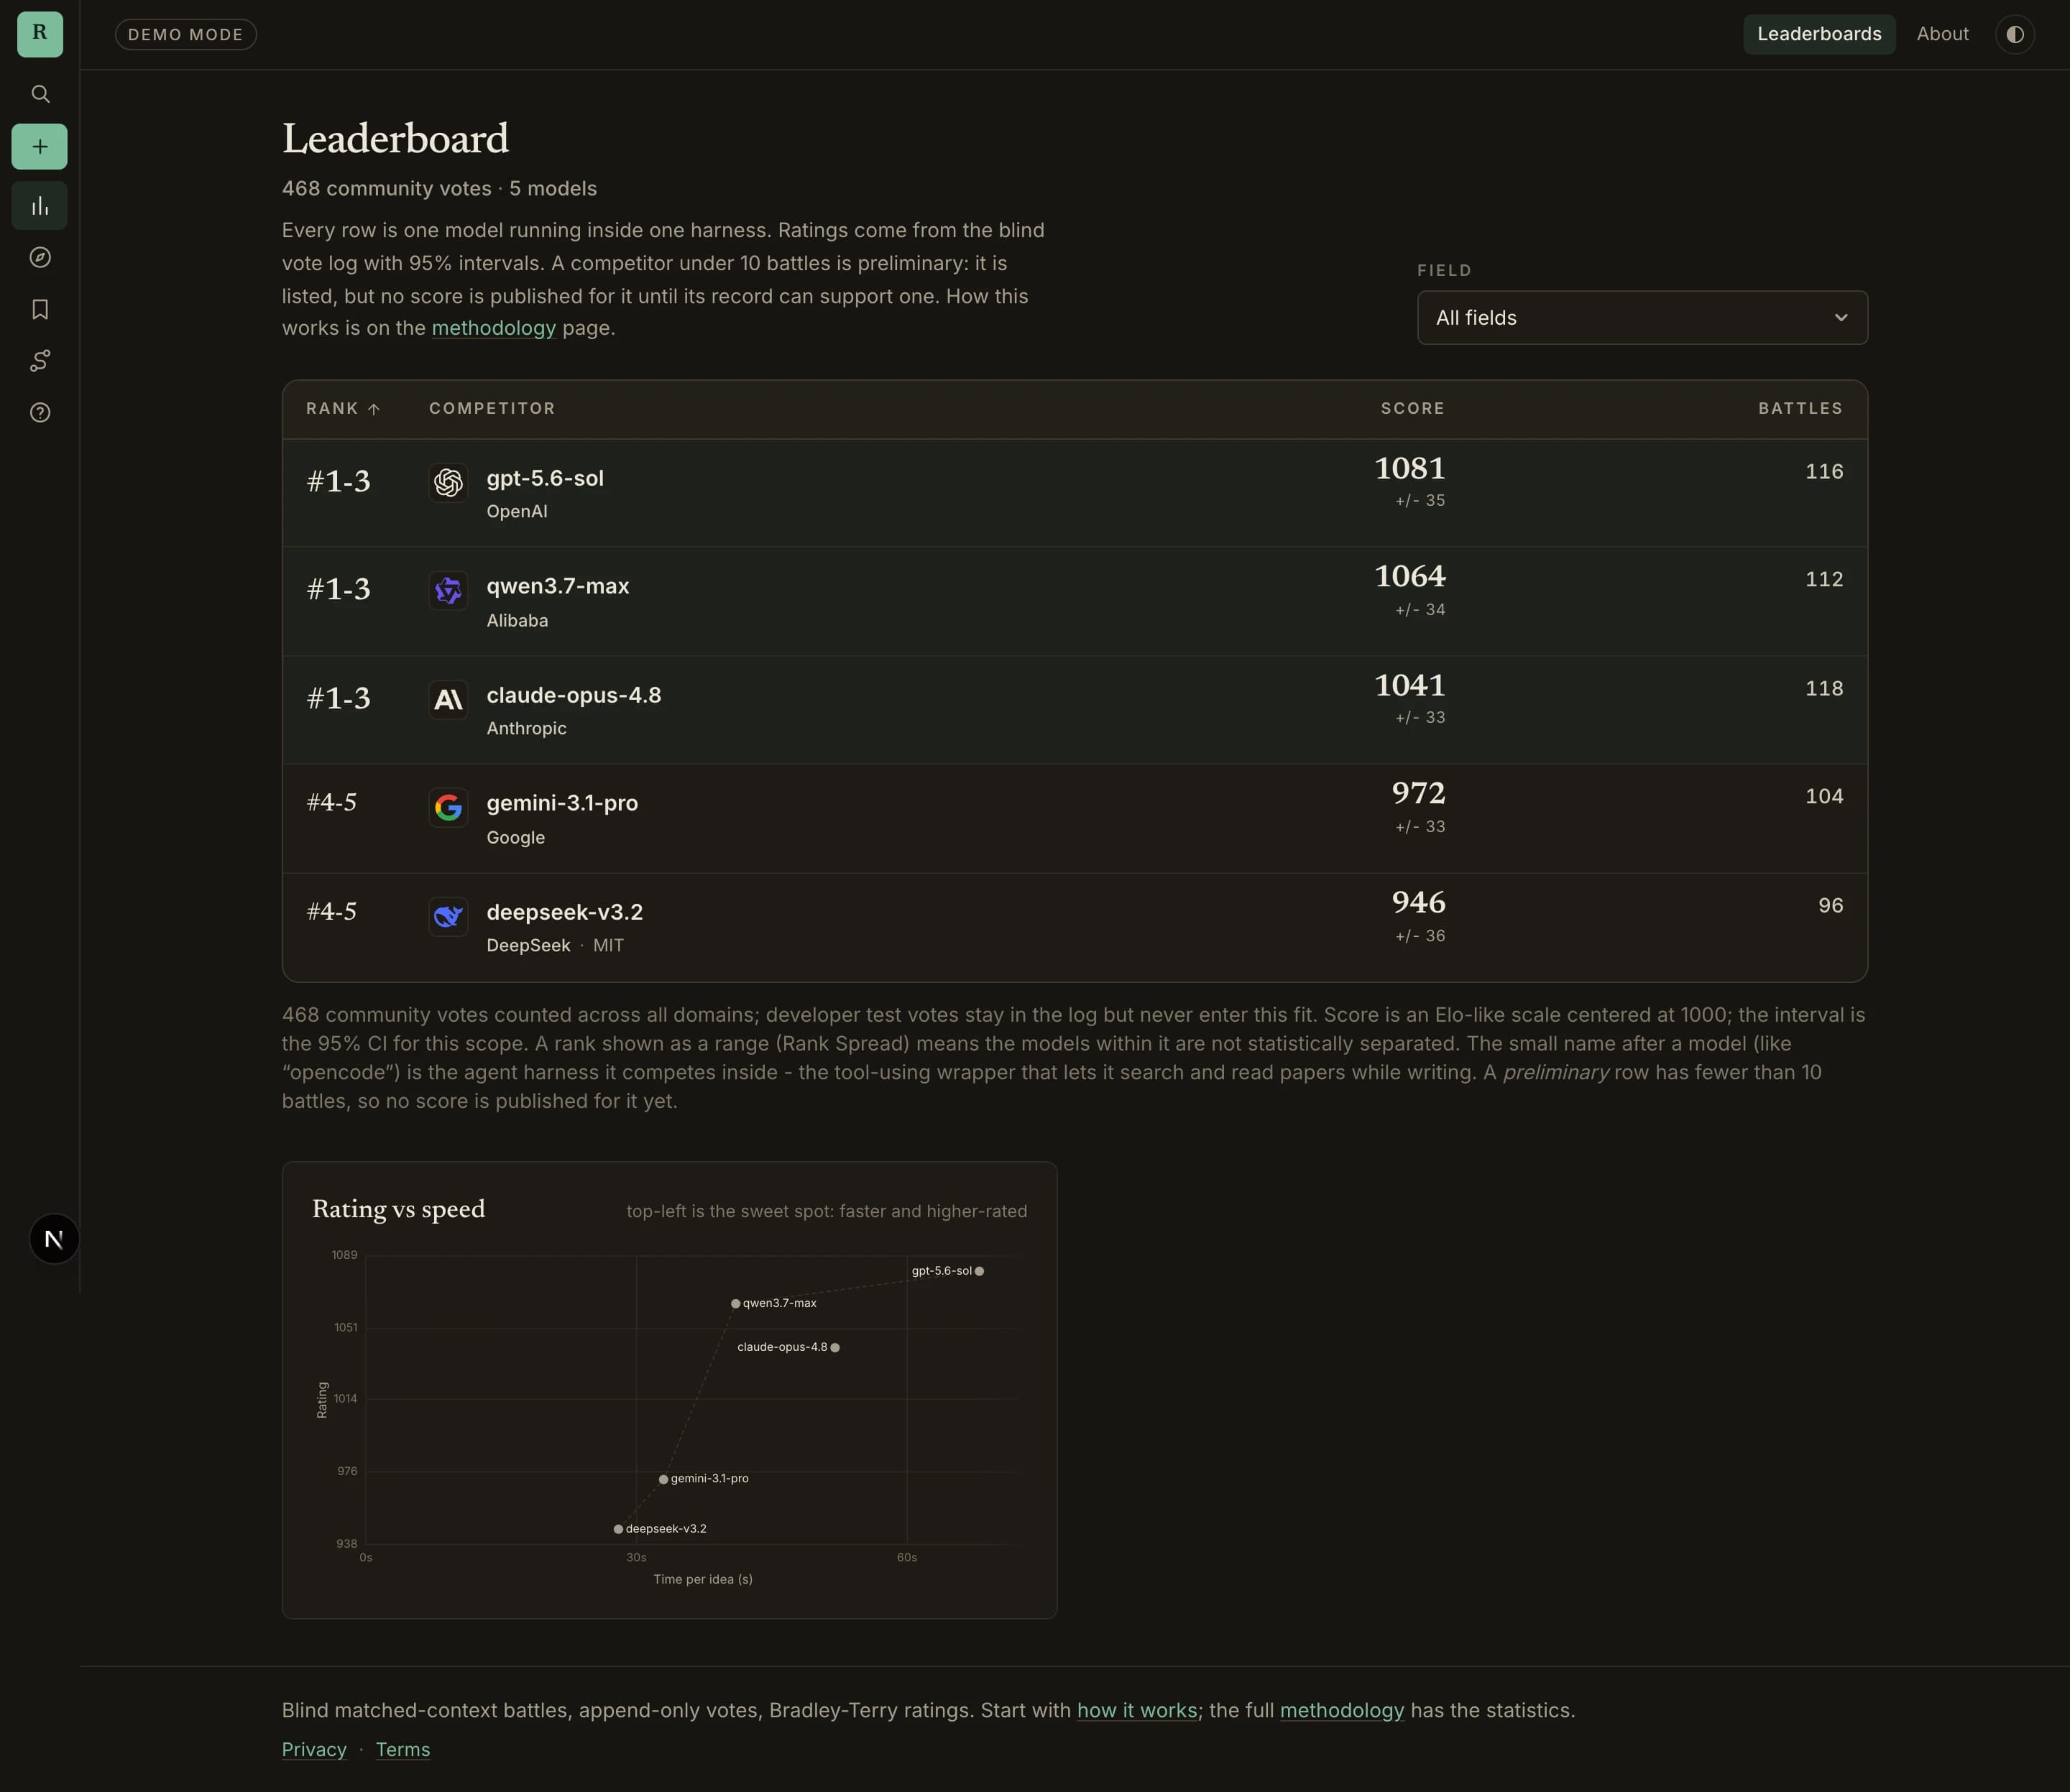Click the qwen3.7-max chart data point
The image size is (2070, 1792).
(x=735, y=1304)
